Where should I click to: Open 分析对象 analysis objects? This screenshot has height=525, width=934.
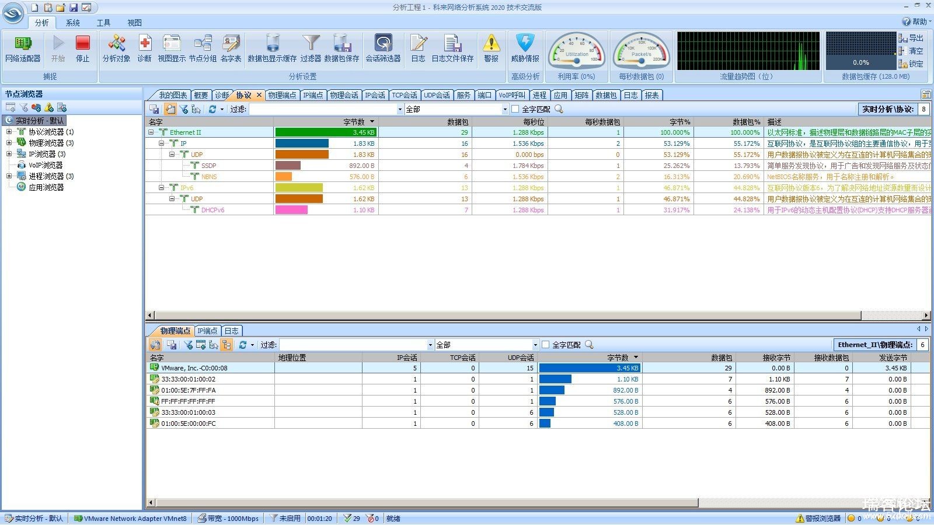point(117,49)
